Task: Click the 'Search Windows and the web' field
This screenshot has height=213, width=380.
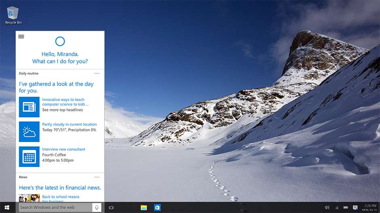Action: [55, 207]
